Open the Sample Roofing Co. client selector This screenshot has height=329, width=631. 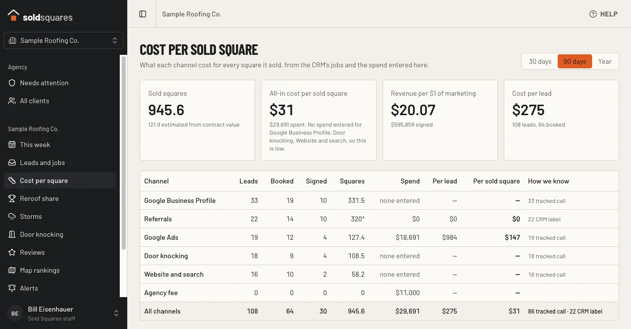[x=64, y=40]
